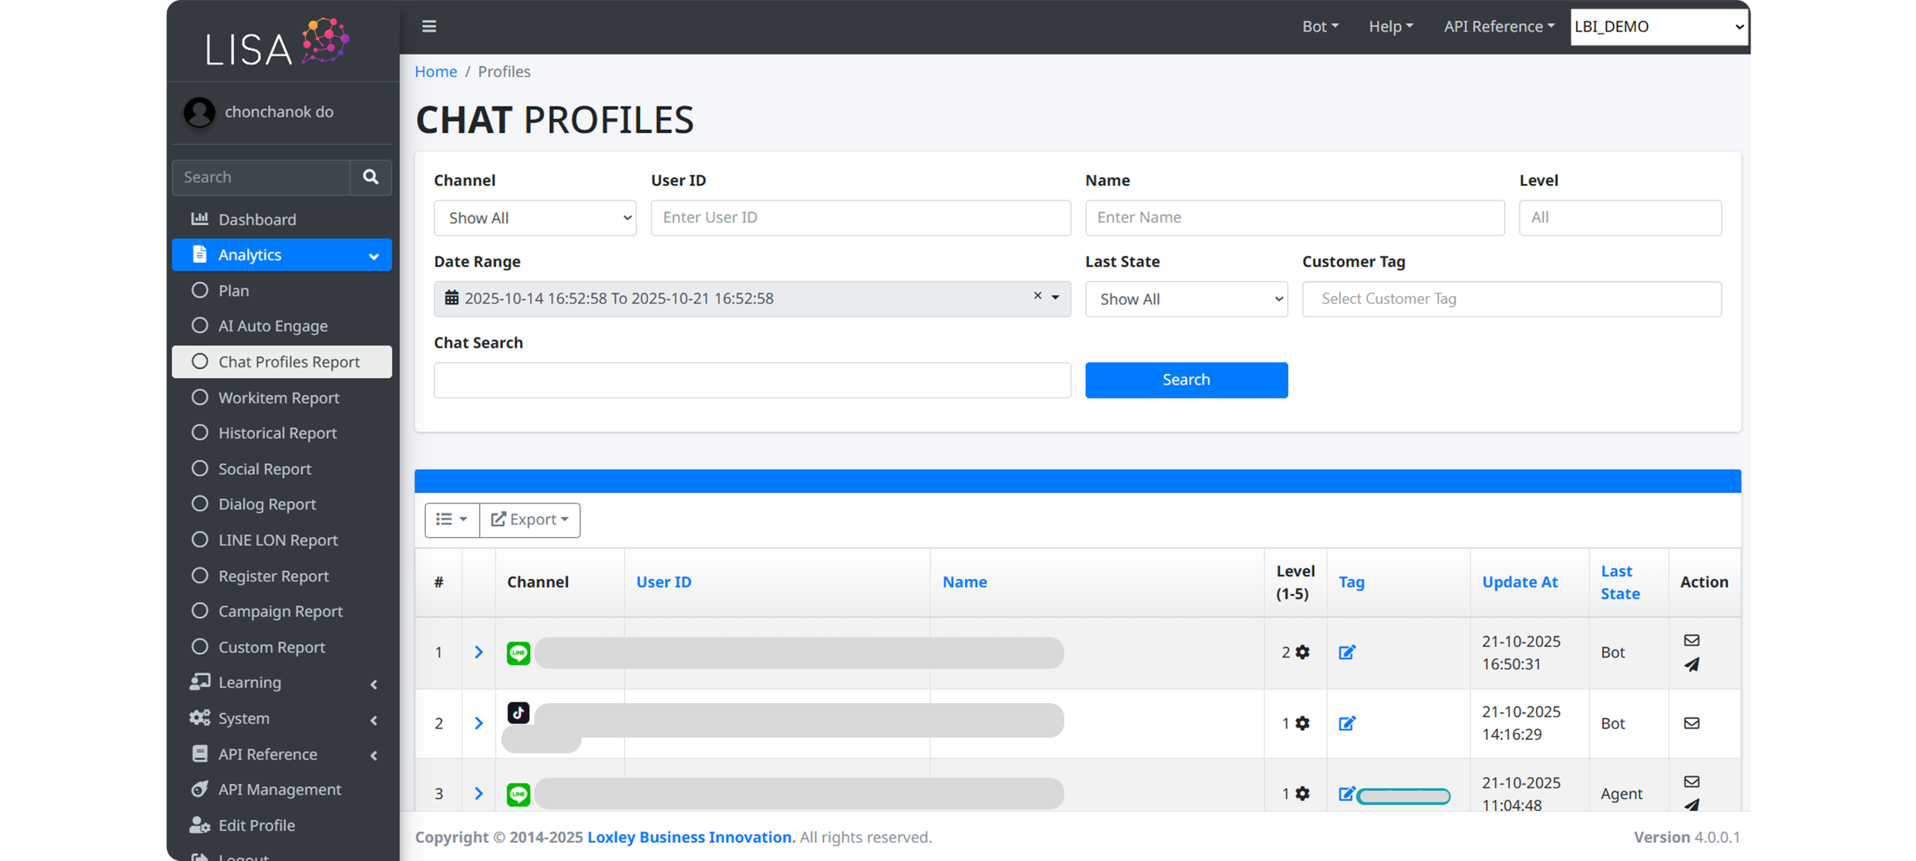1916x861 pixels.
Task: Click the gear icon in row 1 Level
Action: (1302, 652)
